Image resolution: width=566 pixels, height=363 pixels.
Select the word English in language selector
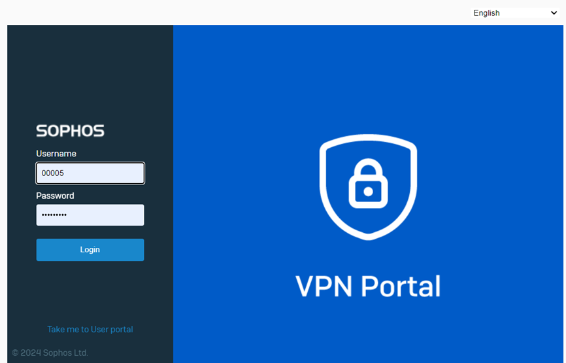486,13
